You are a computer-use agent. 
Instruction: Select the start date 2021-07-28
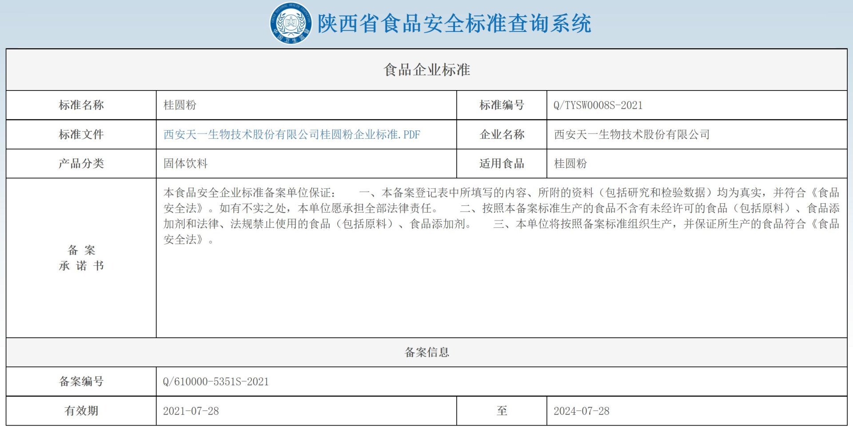point(191,411)
